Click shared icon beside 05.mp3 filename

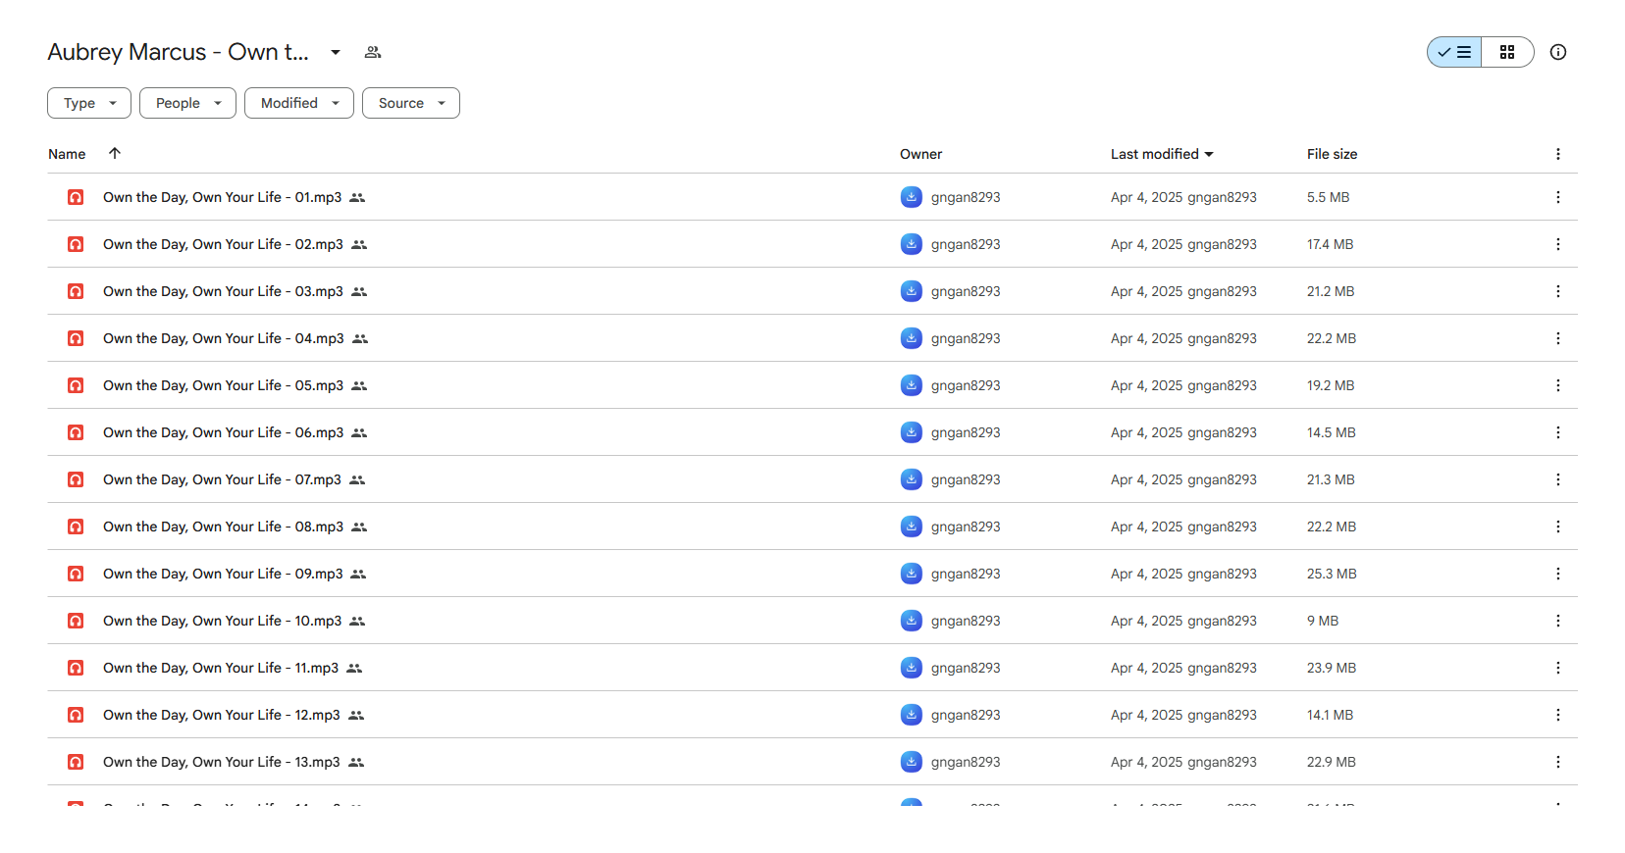pos(359,386)
